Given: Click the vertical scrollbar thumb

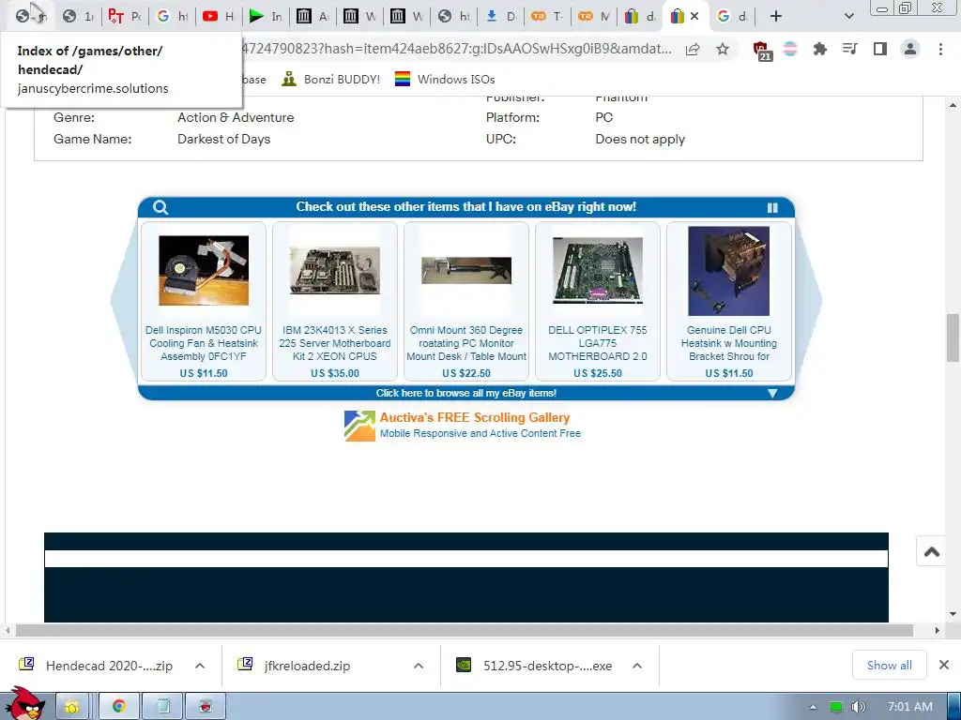Looking at the screenshot, I should [953, 337].
